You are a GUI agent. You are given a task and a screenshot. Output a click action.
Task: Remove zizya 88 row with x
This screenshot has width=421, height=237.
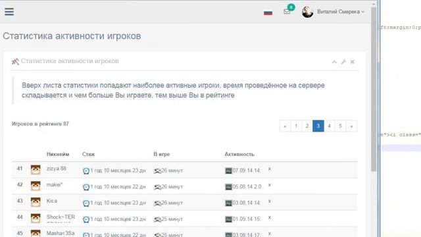[x=269, y=169]
